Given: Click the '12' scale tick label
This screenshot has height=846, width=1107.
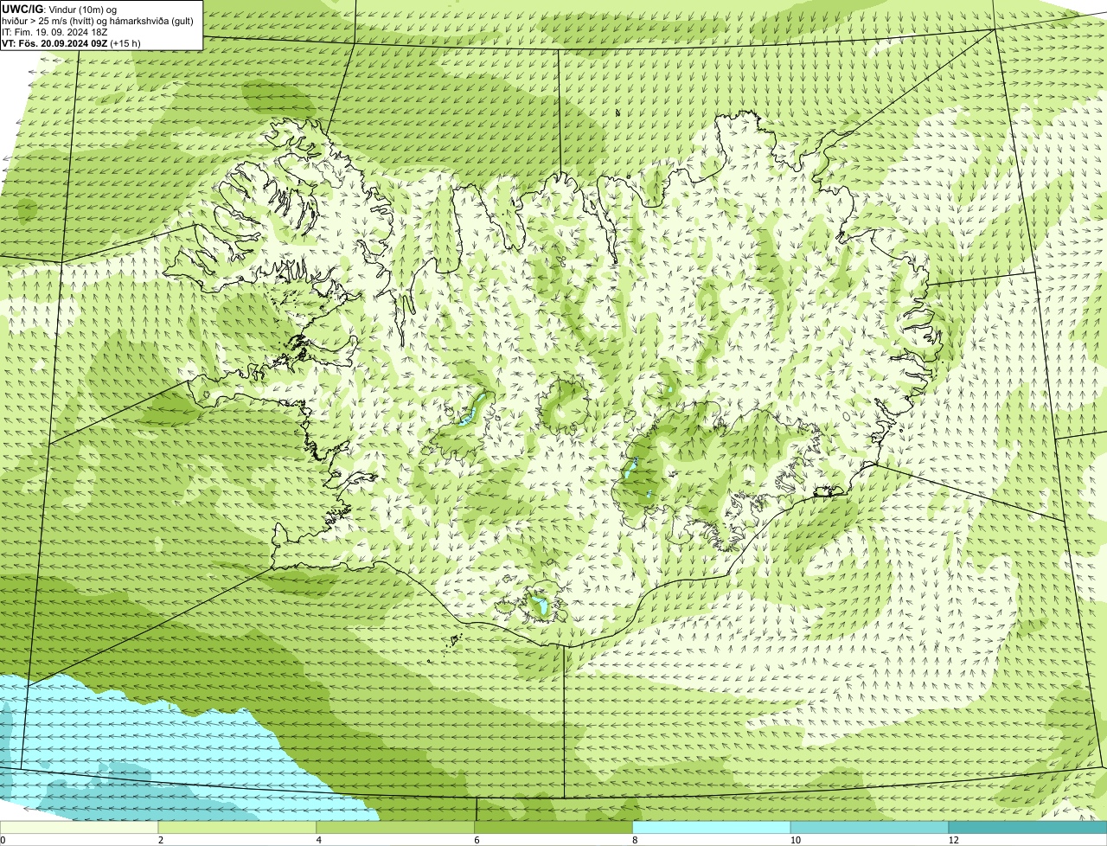Looking at the screenshot, I should pyautogui.click(x=953, y=840).
